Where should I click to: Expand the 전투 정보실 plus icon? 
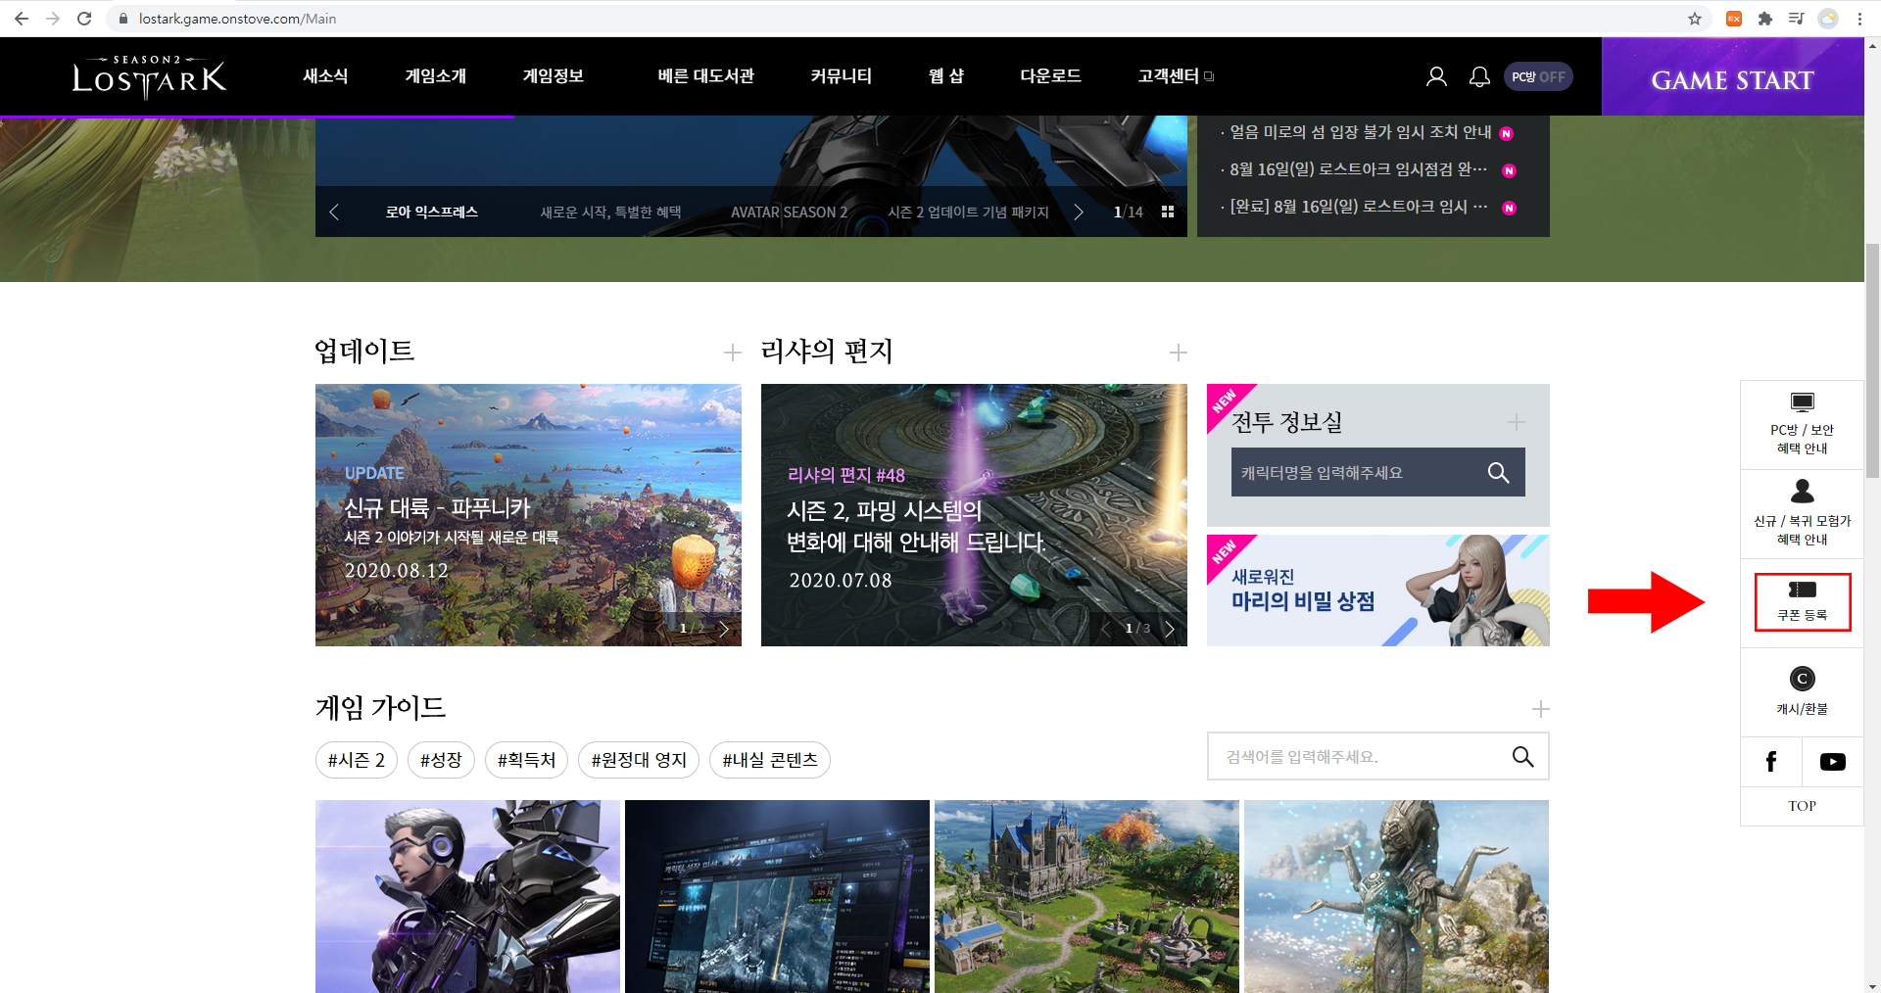tap(1516, 422)
